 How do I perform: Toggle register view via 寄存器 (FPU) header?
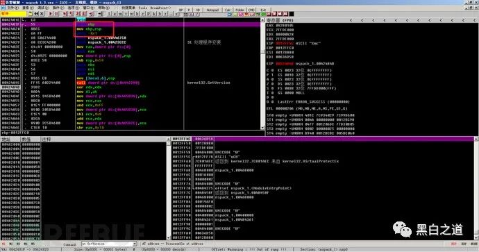[280, 20]
